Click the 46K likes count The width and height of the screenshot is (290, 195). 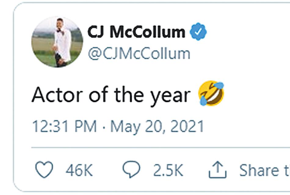pyautogui.click(x=79, y=170)
